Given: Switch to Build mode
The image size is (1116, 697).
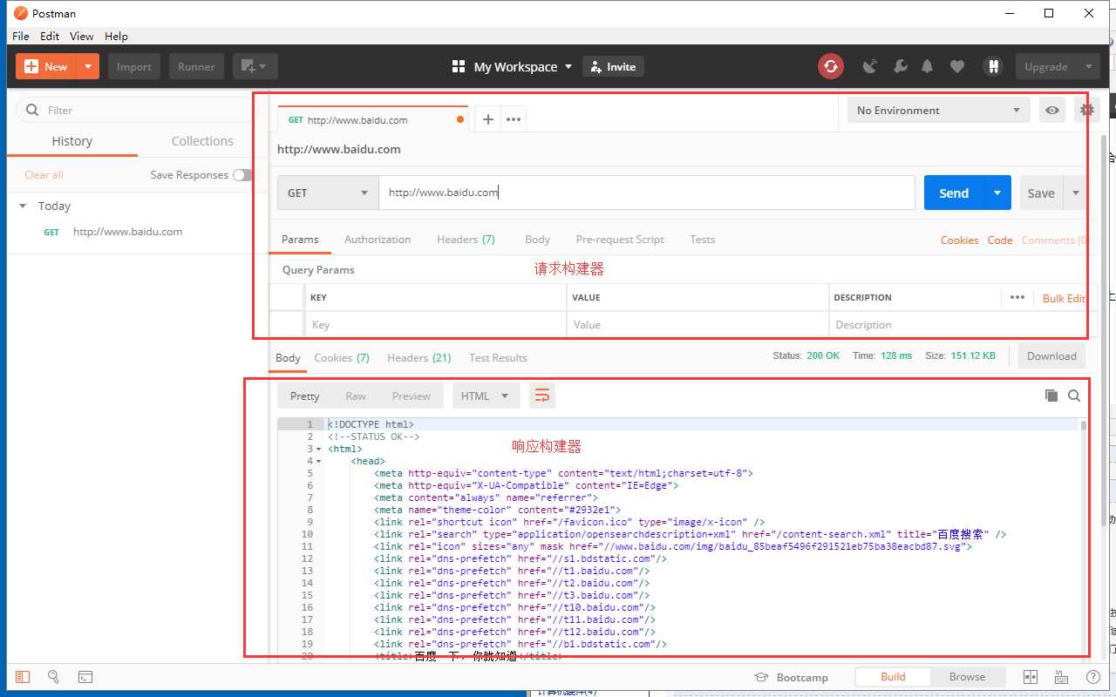Looking at the screenshot, I should pos(893,677).
